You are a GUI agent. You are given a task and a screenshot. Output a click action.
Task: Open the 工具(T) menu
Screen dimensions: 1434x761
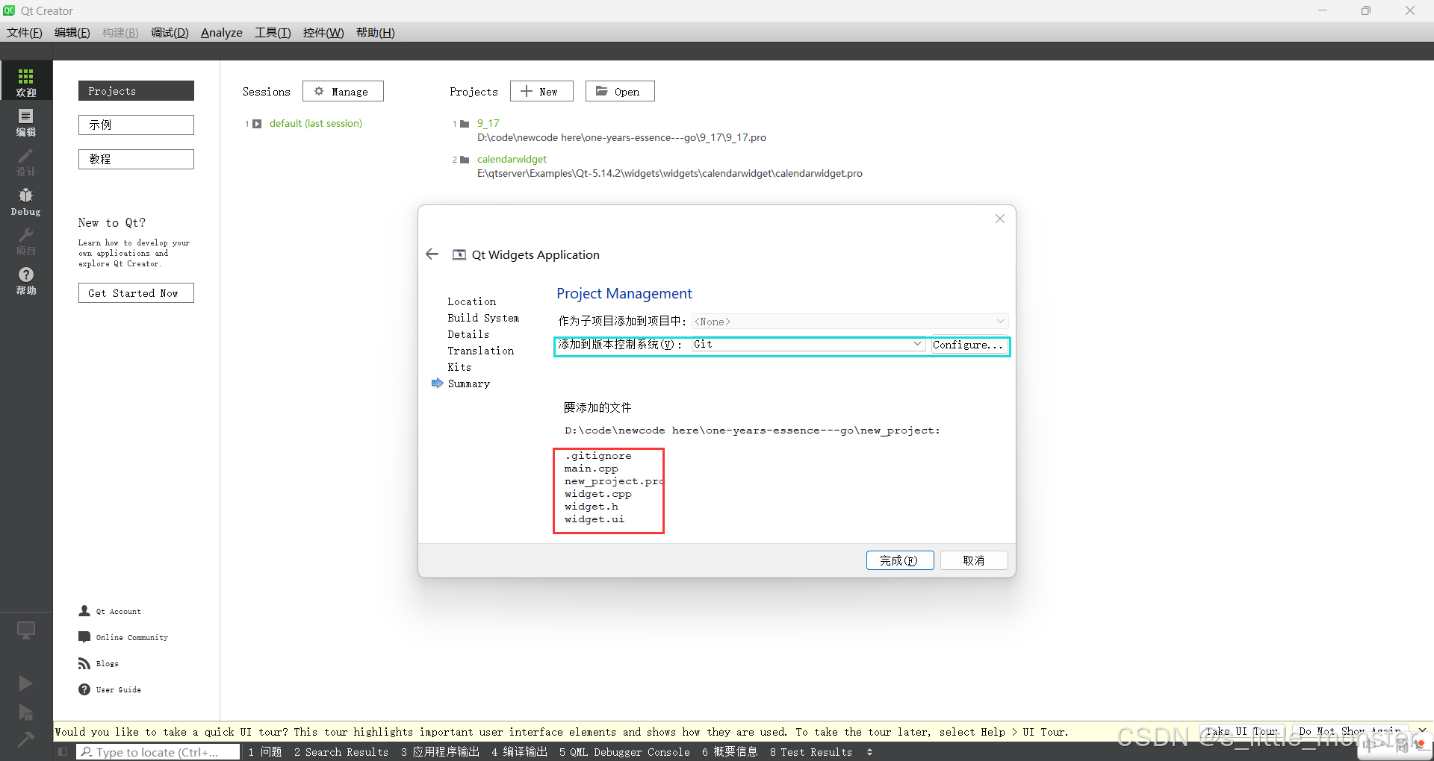[x=273, y=33]
